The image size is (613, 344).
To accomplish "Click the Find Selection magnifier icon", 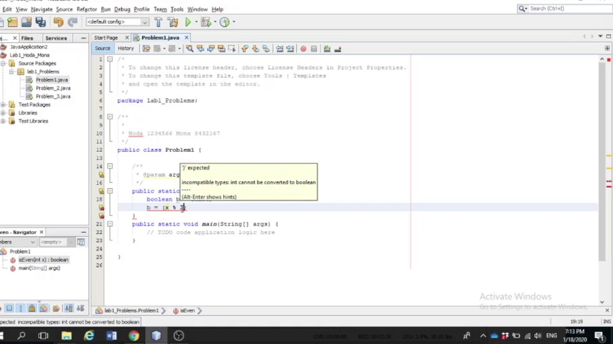I will [190, 49].
